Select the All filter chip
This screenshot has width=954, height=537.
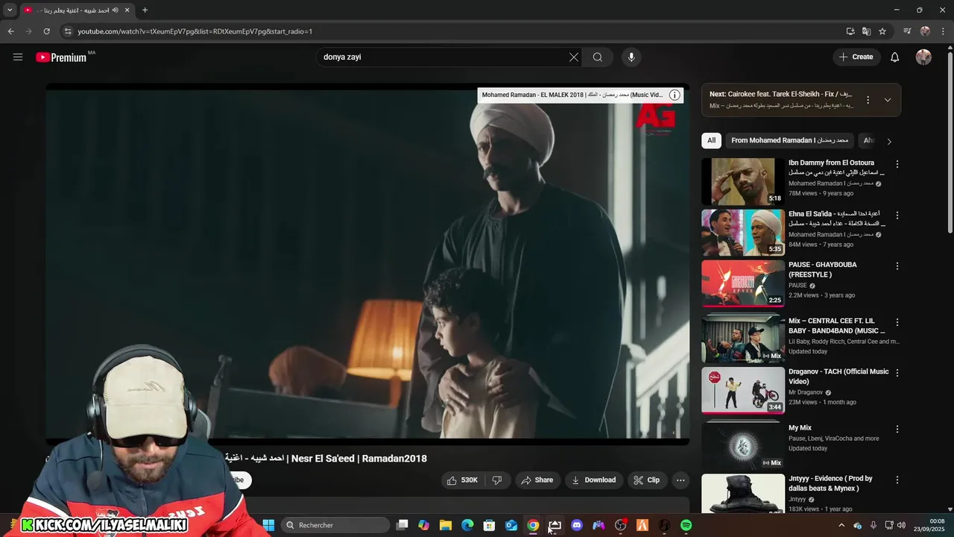[x=711, y=140]
